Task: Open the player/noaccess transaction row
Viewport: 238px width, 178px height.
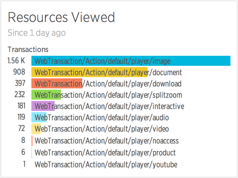Action: (107, 141)
